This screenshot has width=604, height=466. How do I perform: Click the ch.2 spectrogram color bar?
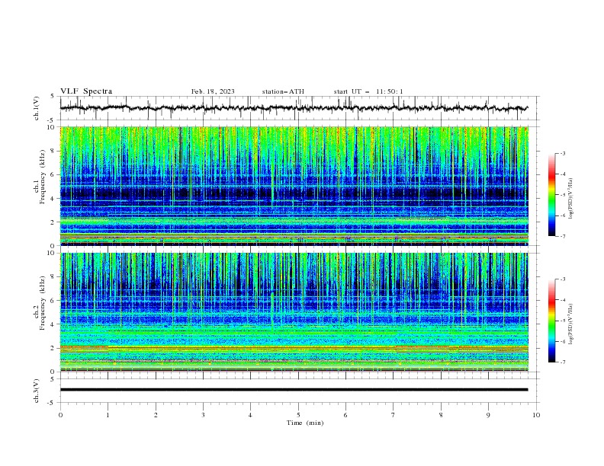[552, 321]
